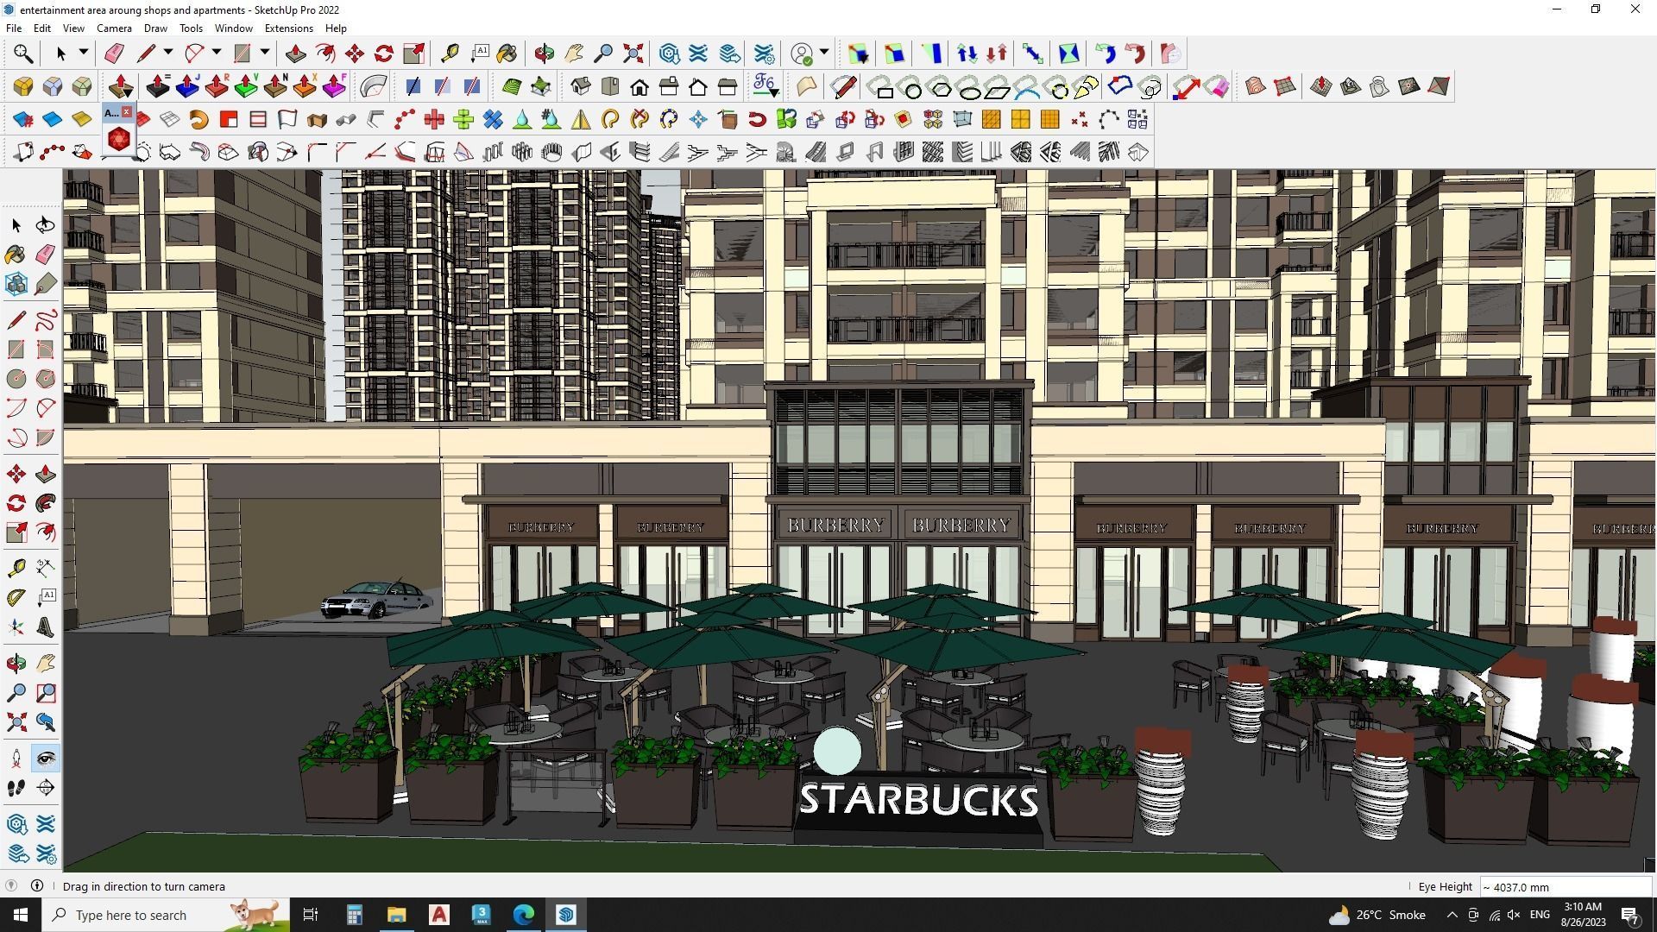Select the Text label tool in top toolbar
Image resolution: width=1657 pixels, height=932 pixels.
point(479,54)
